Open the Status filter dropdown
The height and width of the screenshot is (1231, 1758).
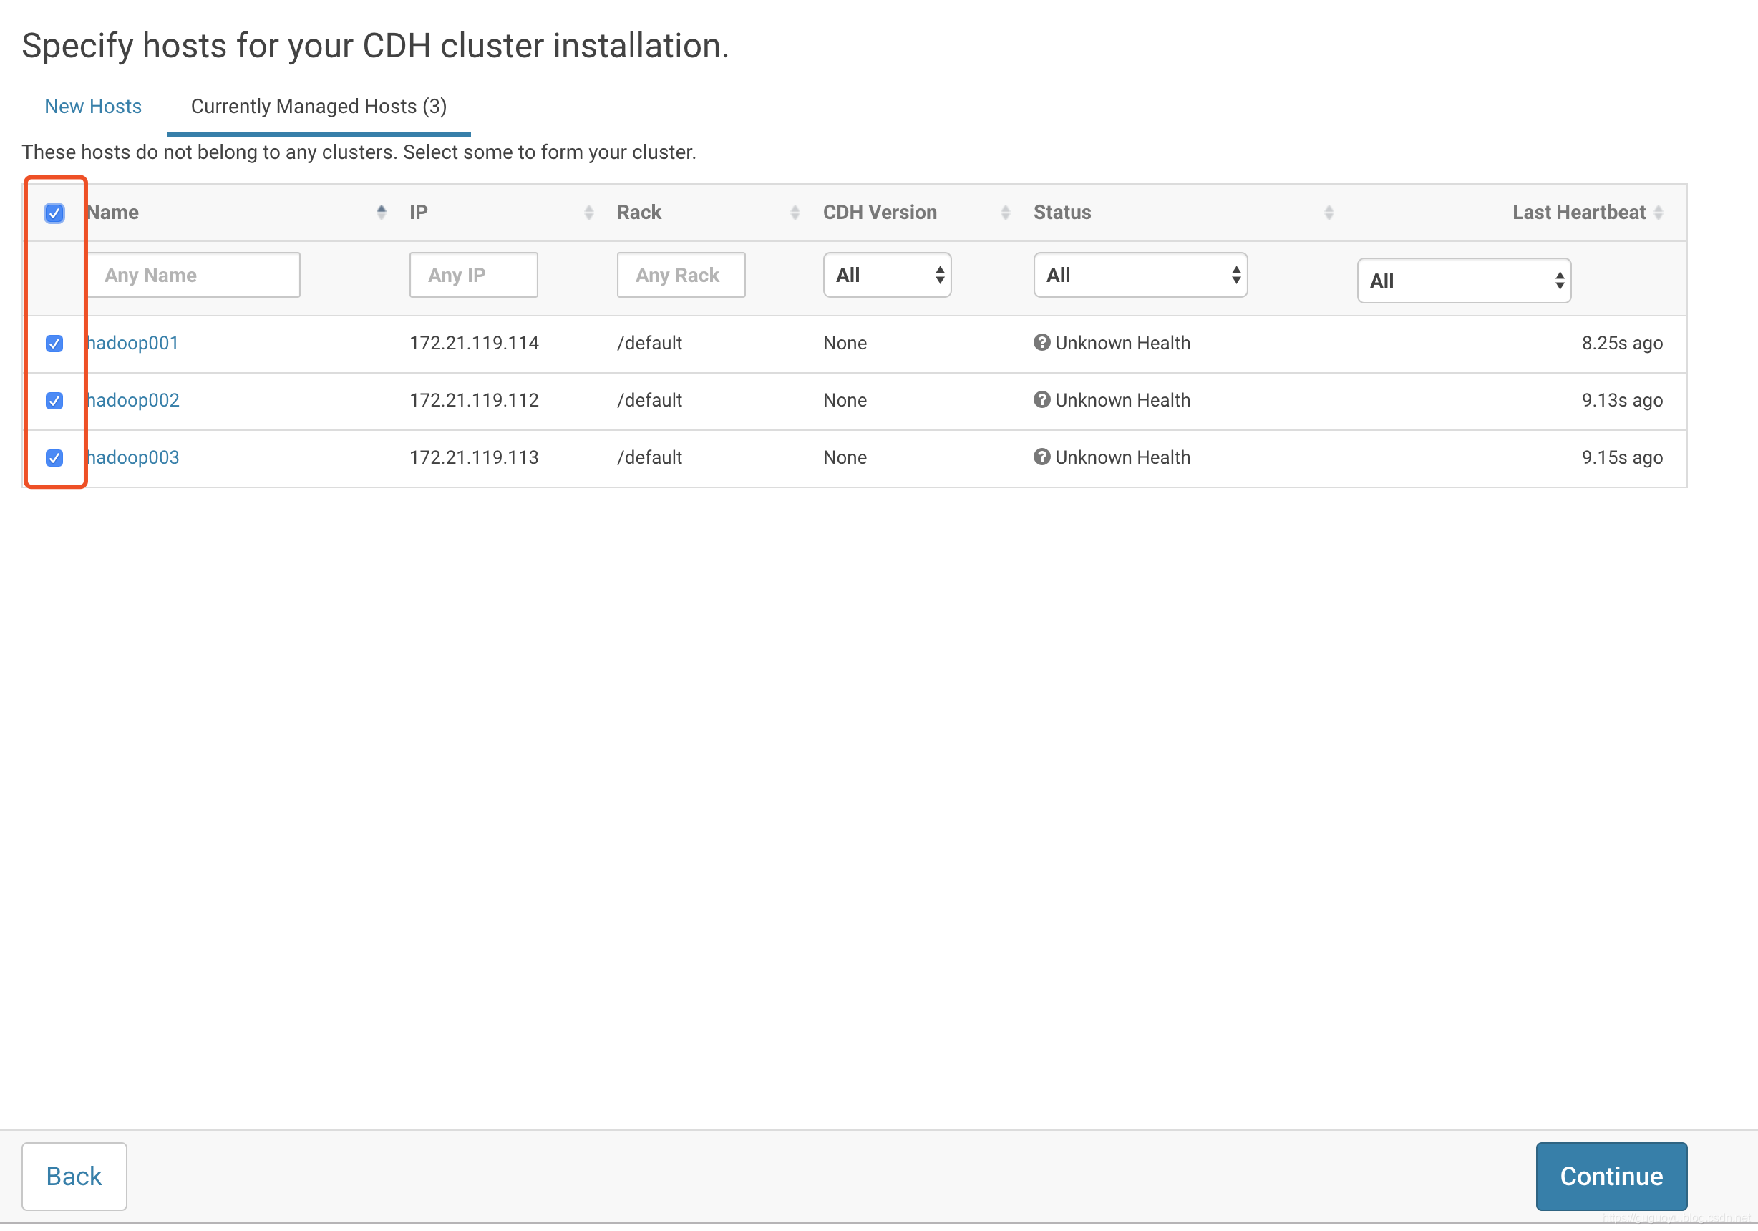click(1140, 276)
